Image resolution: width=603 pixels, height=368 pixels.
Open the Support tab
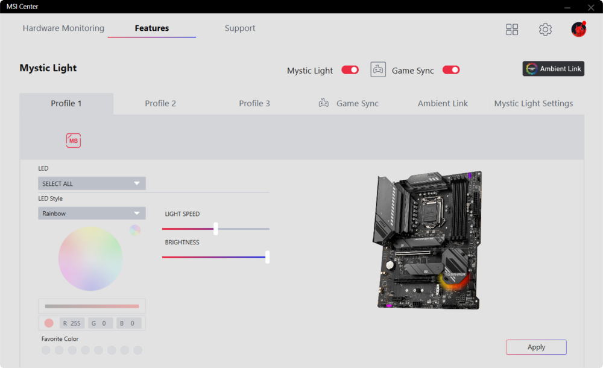coord(240,28)
